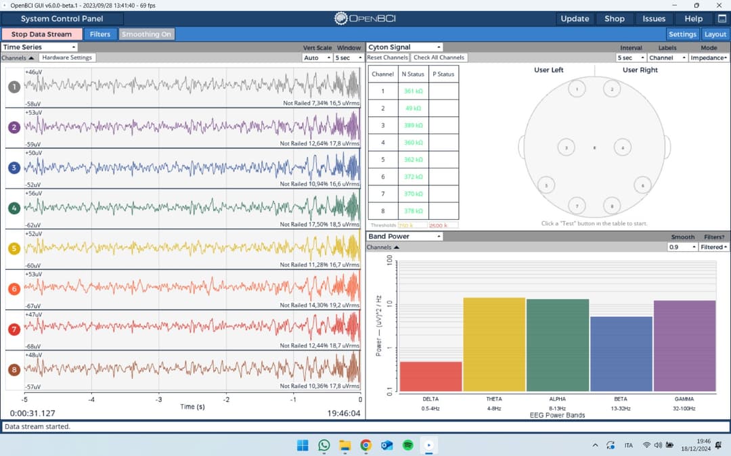Stop the data stream
This screenshot has height=456, width=731.
pos(41,35)
